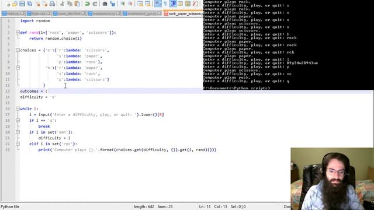Click the Function List icon
Image resolution: width=374 pixels, height=210 pixels.
click(x=195, y=3)
